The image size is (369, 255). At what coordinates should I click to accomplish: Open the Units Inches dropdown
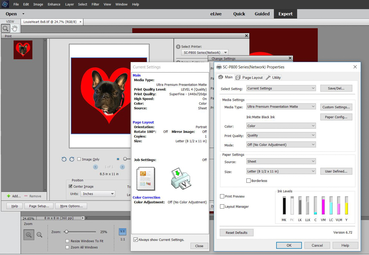tap(98, 194)
